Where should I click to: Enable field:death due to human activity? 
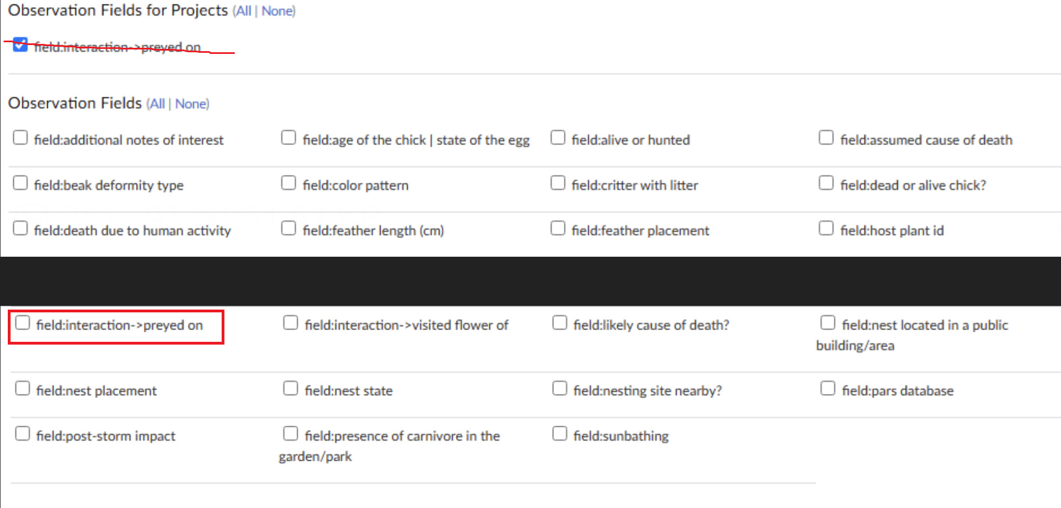point(21,228)
